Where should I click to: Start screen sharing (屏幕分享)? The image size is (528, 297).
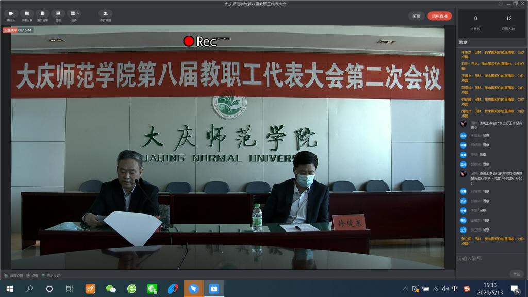tap(27, 15)
